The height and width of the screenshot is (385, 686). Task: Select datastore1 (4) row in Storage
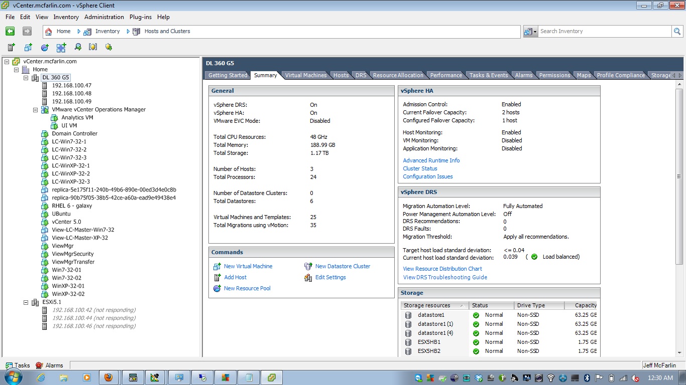click(x=500, y=333)
